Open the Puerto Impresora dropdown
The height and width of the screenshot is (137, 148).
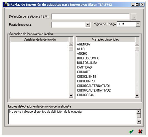(x=88, y=25)
